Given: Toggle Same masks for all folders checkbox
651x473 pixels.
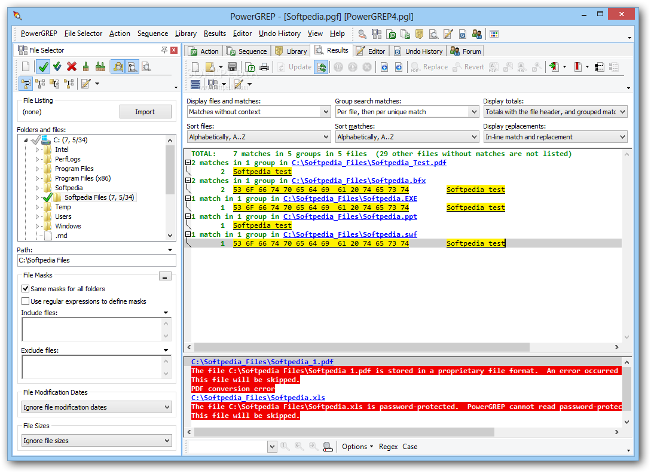Looking at the screenshot, I should (25, 289).
